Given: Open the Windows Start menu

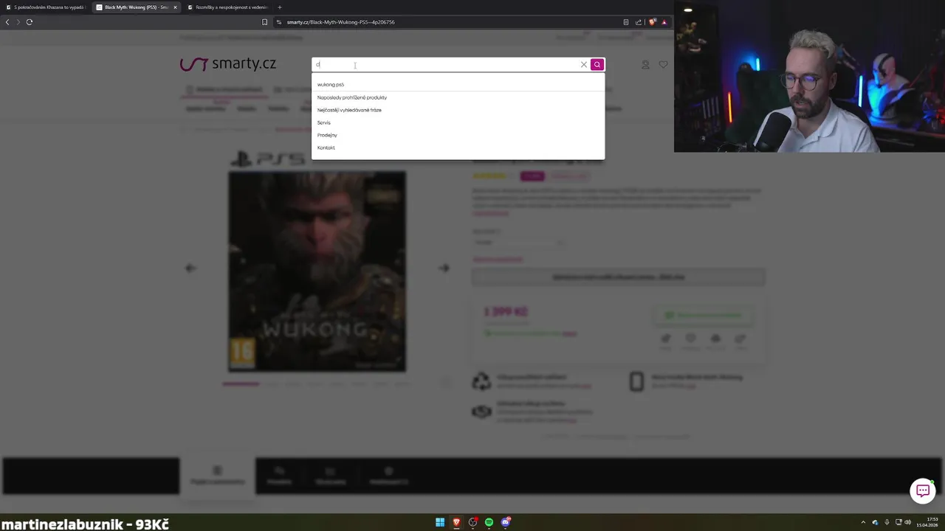Looking at the screenshot, I should click(440, 522).
